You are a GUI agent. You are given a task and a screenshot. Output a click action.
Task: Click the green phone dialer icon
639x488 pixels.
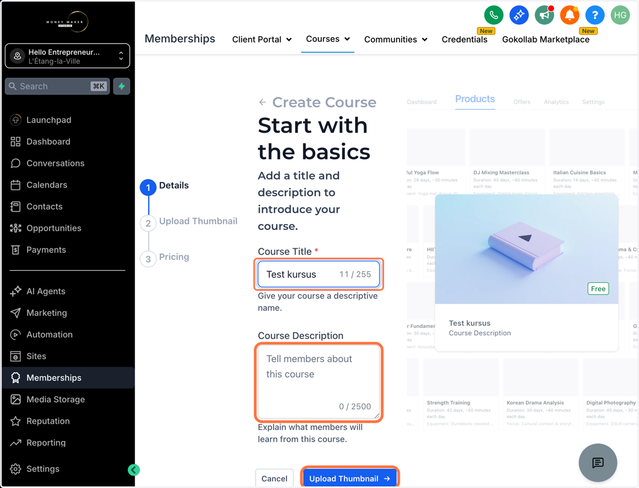[x=494, y=15]
